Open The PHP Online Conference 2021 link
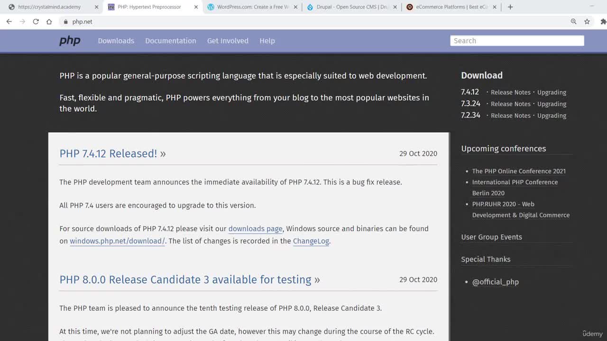The image size is (607, 341). 519,171
